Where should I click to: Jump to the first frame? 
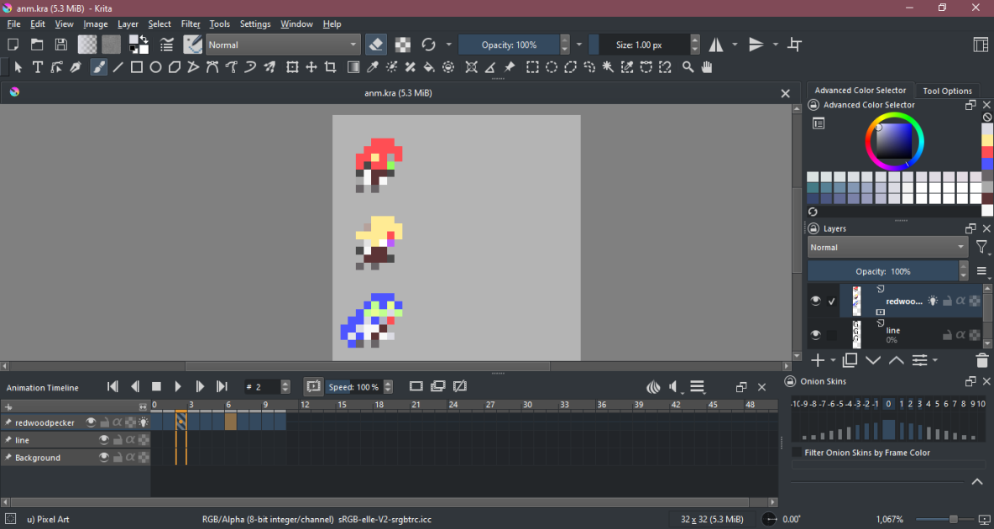112,386
